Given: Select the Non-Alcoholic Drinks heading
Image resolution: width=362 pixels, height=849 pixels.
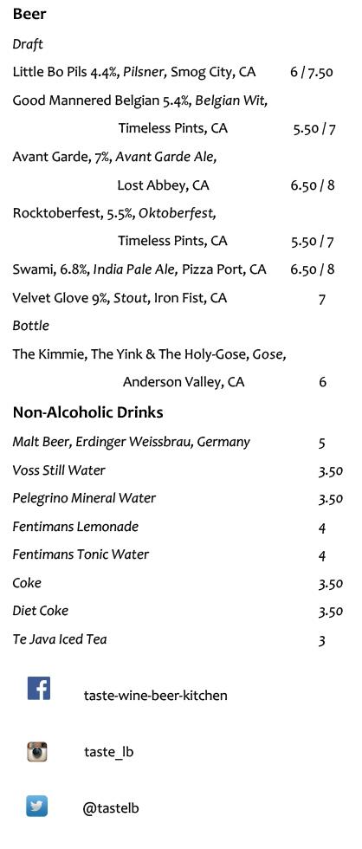Looking at the screenshot, I should coord(87,412).
